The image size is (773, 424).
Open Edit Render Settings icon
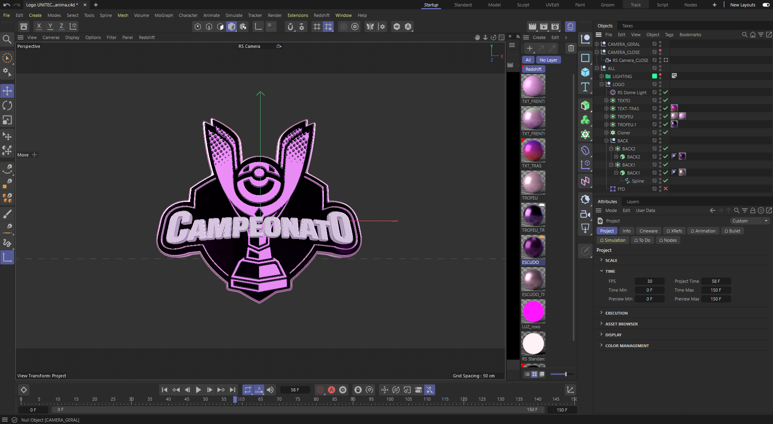555,27
